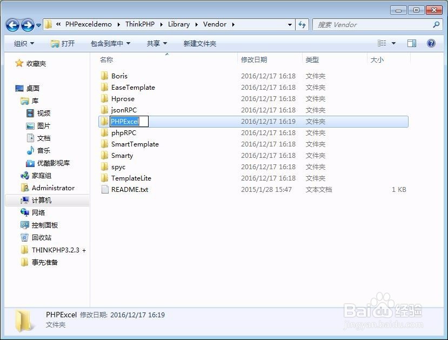Viewport: 448px width, 340px height.
Task: Click the back navigation arrow
Action: [x=12, y=25]
